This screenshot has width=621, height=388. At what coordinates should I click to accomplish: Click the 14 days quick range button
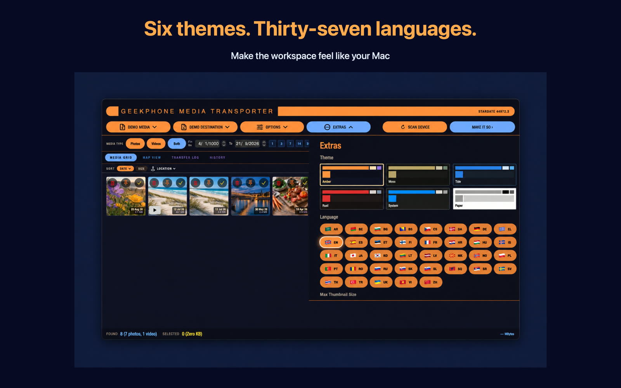pyautogui.click(x=299, y=144)
